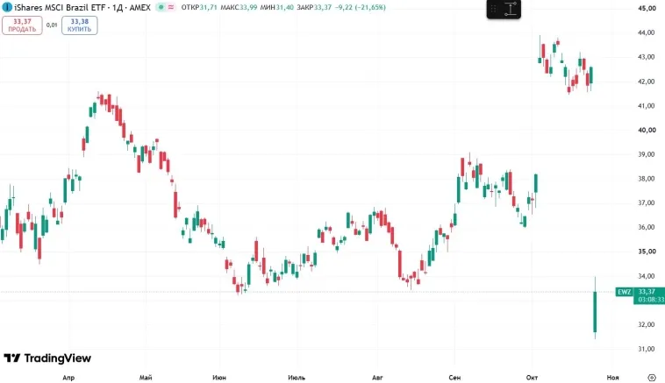This screenshot has width=665, height=383.
Task: Click the 31,00 price axis label
Action: [x=647, y=349]
